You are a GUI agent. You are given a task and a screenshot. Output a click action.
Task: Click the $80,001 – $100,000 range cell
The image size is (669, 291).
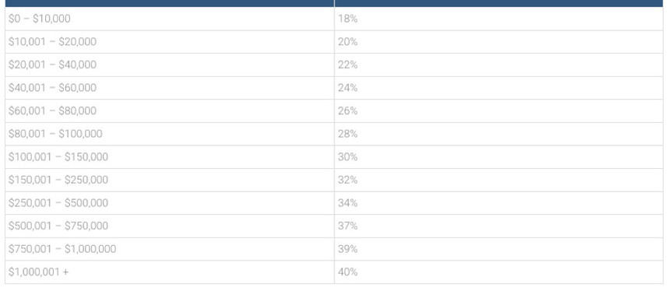point(169,134)
